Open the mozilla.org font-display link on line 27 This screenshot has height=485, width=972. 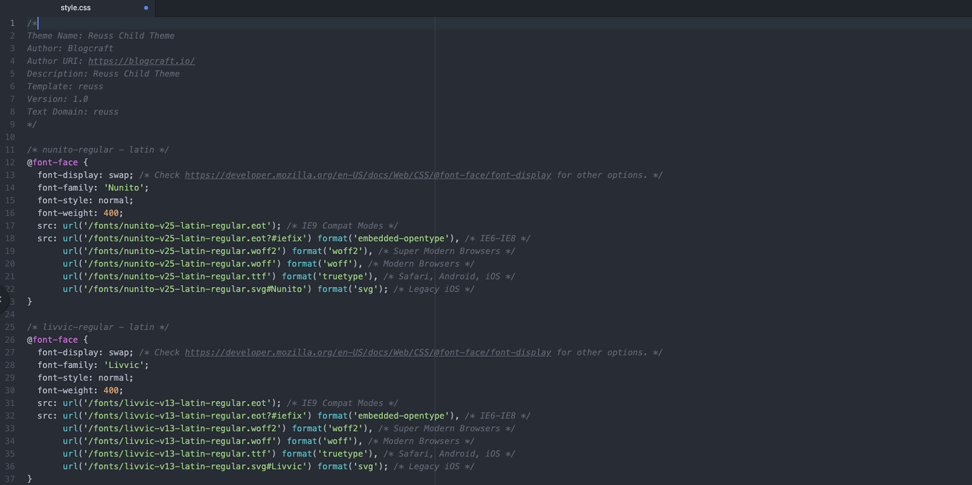(367, 352)
